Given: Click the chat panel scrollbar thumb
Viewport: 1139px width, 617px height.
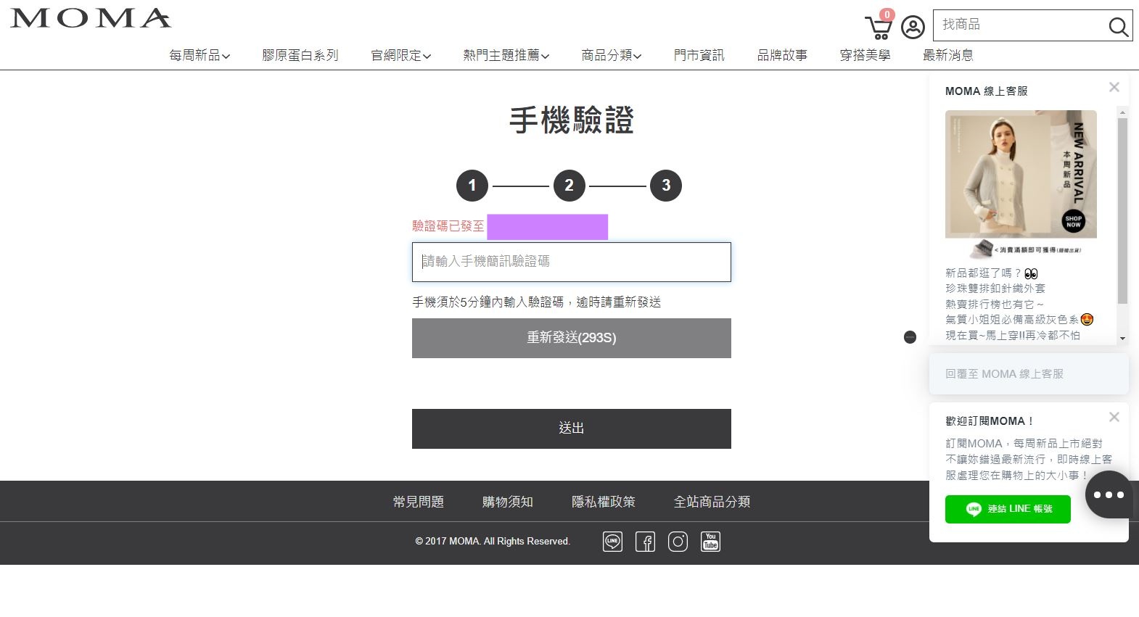Looking at the screenshot, I should pos(1122,210).
